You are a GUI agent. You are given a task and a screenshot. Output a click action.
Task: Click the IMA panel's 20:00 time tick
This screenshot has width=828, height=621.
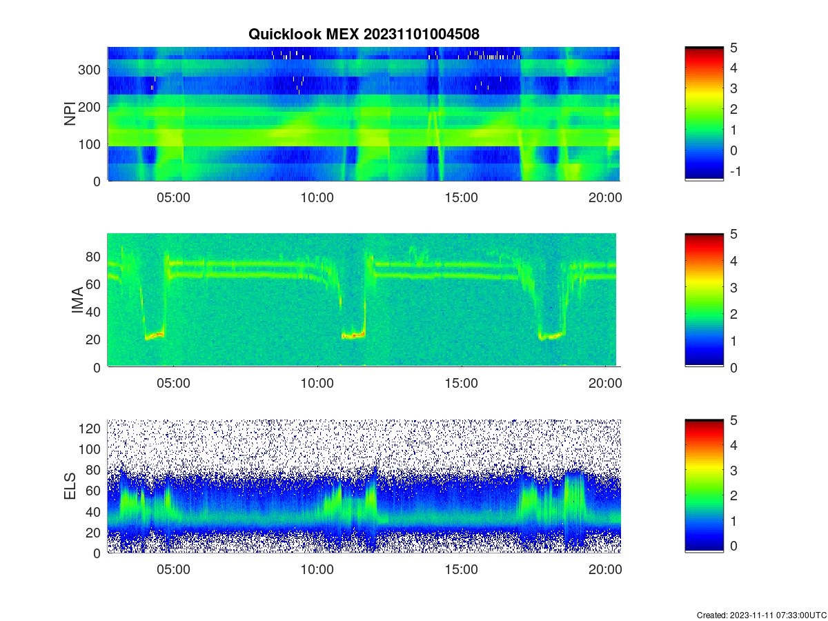tap(606, 384)
